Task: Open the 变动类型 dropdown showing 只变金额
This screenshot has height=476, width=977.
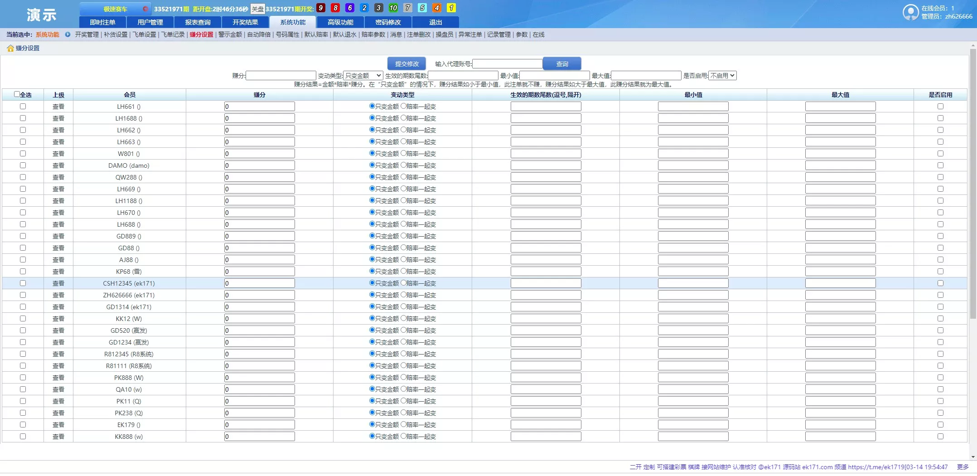Action: coord(363,76)
